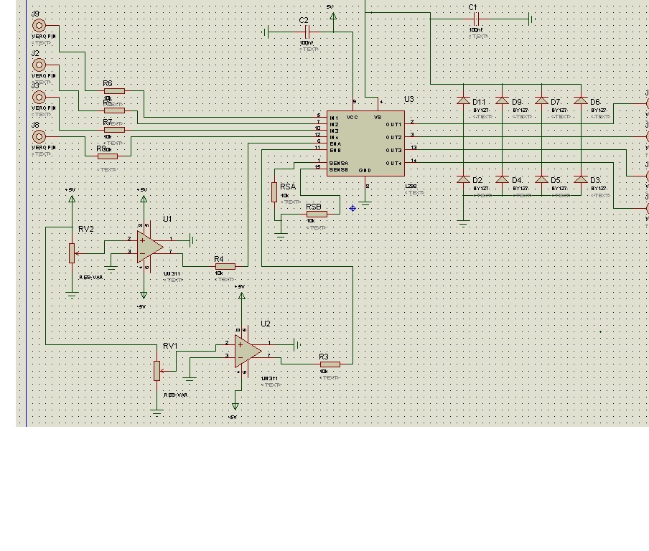Viewport: 649px width, 551px height.
Task: Click the SENSB pin label on U3
Action: pyautogui.click(x=339, y=169)
